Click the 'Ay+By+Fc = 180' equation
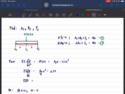Screen dimensions: 125x94 (85, 38)
